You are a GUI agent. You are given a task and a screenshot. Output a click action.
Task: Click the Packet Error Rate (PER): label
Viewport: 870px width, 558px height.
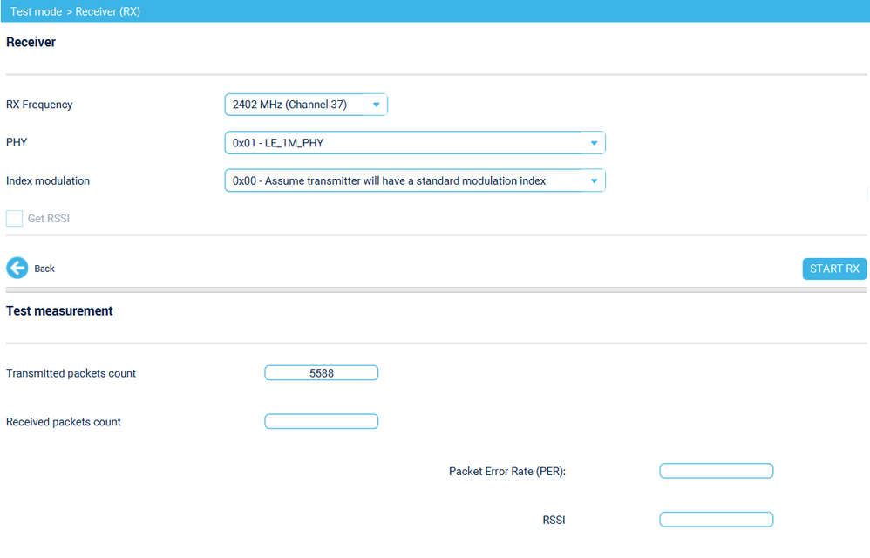pos(507,472)
